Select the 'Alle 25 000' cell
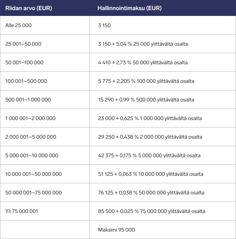 pyautogui.click(x=19, y=25)
